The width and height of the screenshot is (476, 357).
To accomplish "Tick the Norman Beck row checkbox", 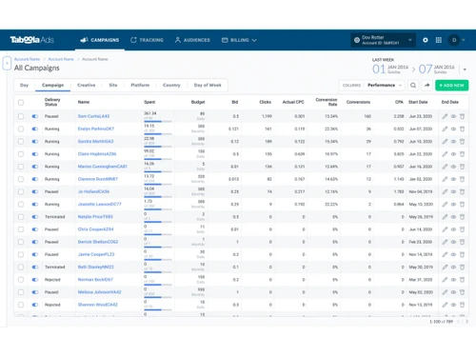I will click(x=21, y=280).
